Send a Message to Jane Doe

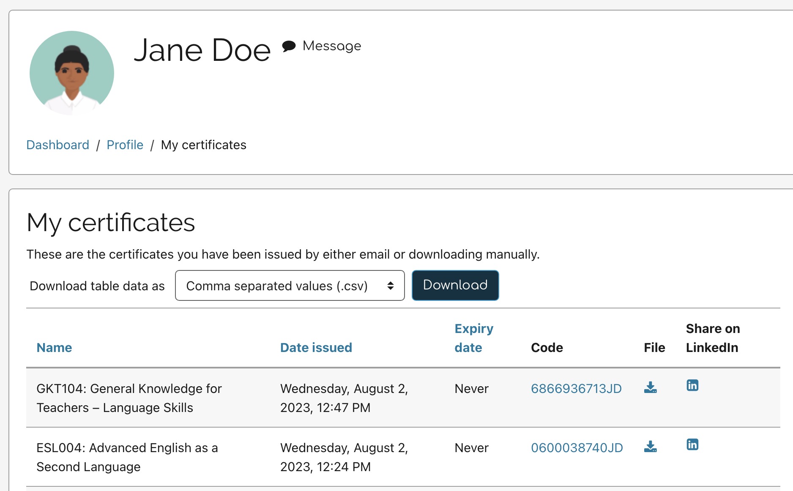pyautogui.click(x=331, y=46)
